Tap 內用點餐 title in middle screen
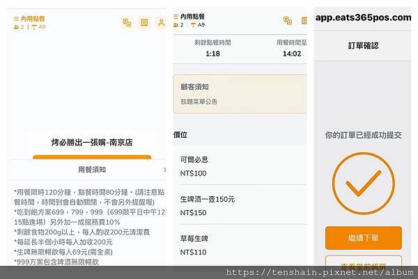The height and width of the screenshot is (279, 418). pyautogui.click(x=192, y=17)
